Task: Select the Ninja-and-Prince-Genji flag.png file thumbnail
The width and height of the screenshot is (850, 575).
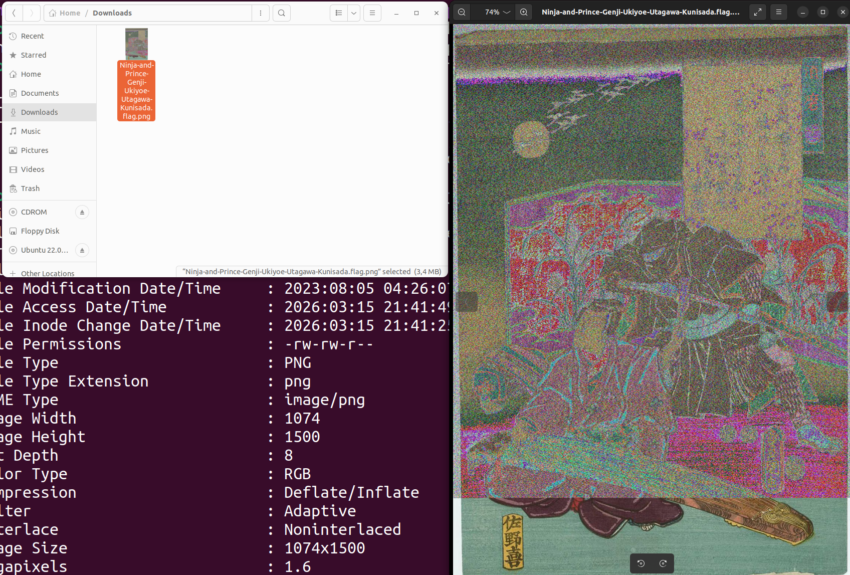Action: 136,44
